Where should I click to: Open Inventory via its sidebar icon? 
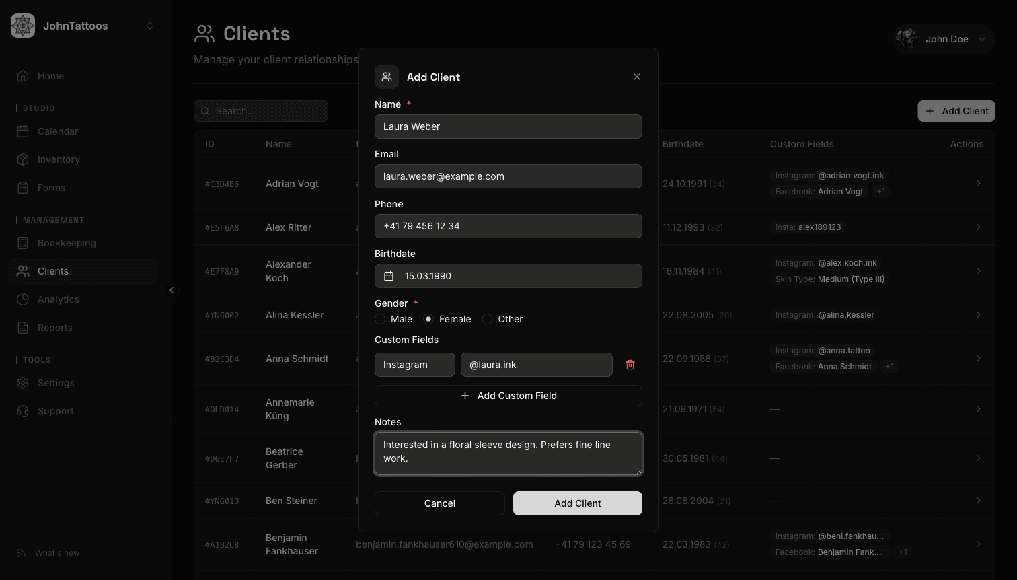point(23,159)
